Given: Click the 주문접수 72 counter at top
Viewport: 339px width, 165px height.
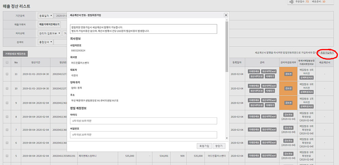Looking at the screenshot, I should tap(302, 1).
